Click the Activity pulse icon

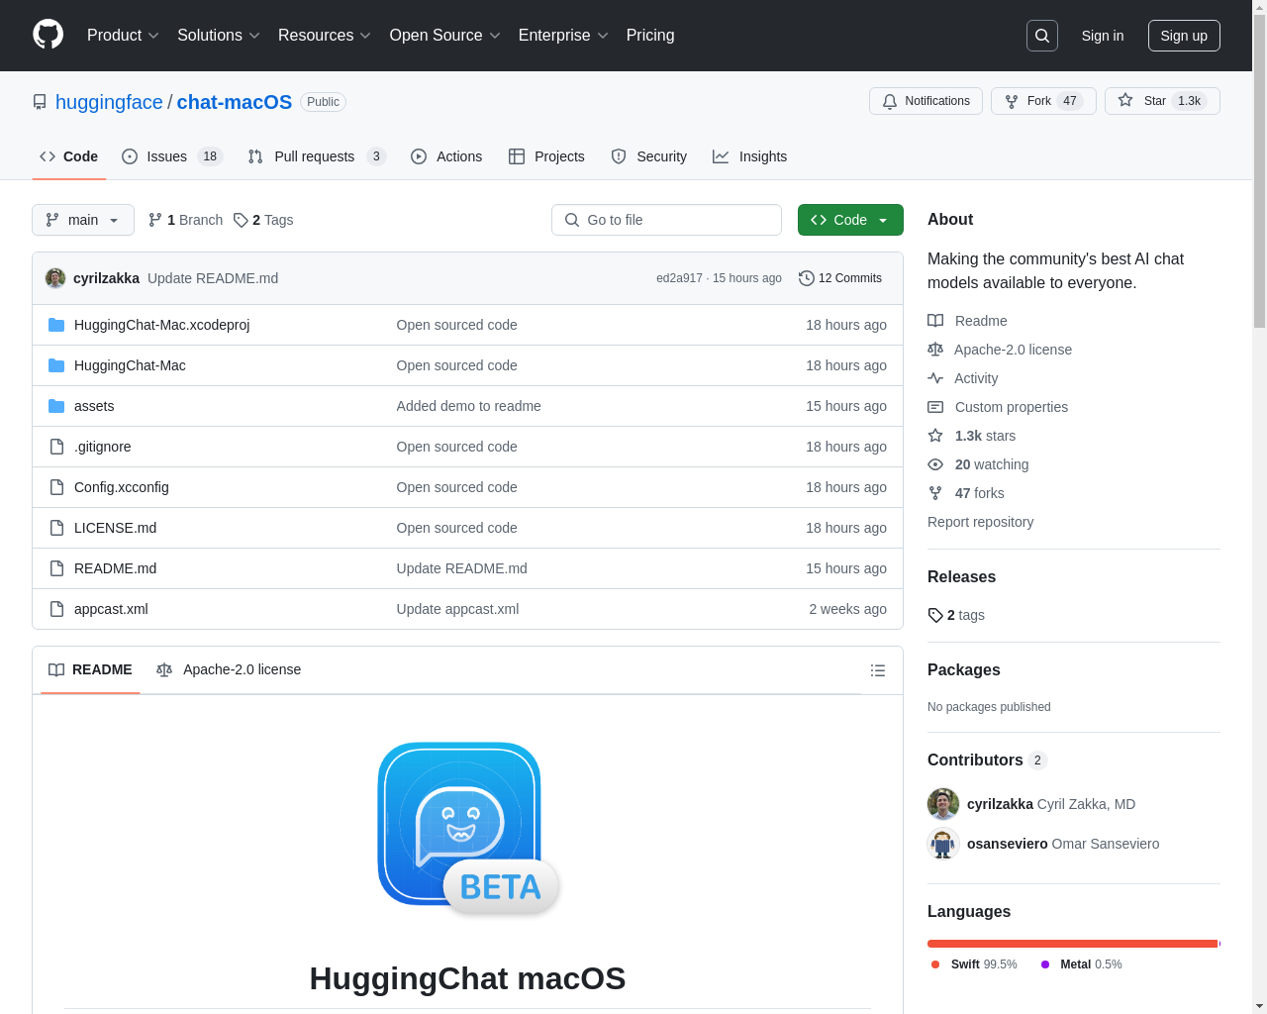pyautogui.click(x=935, y=378)
